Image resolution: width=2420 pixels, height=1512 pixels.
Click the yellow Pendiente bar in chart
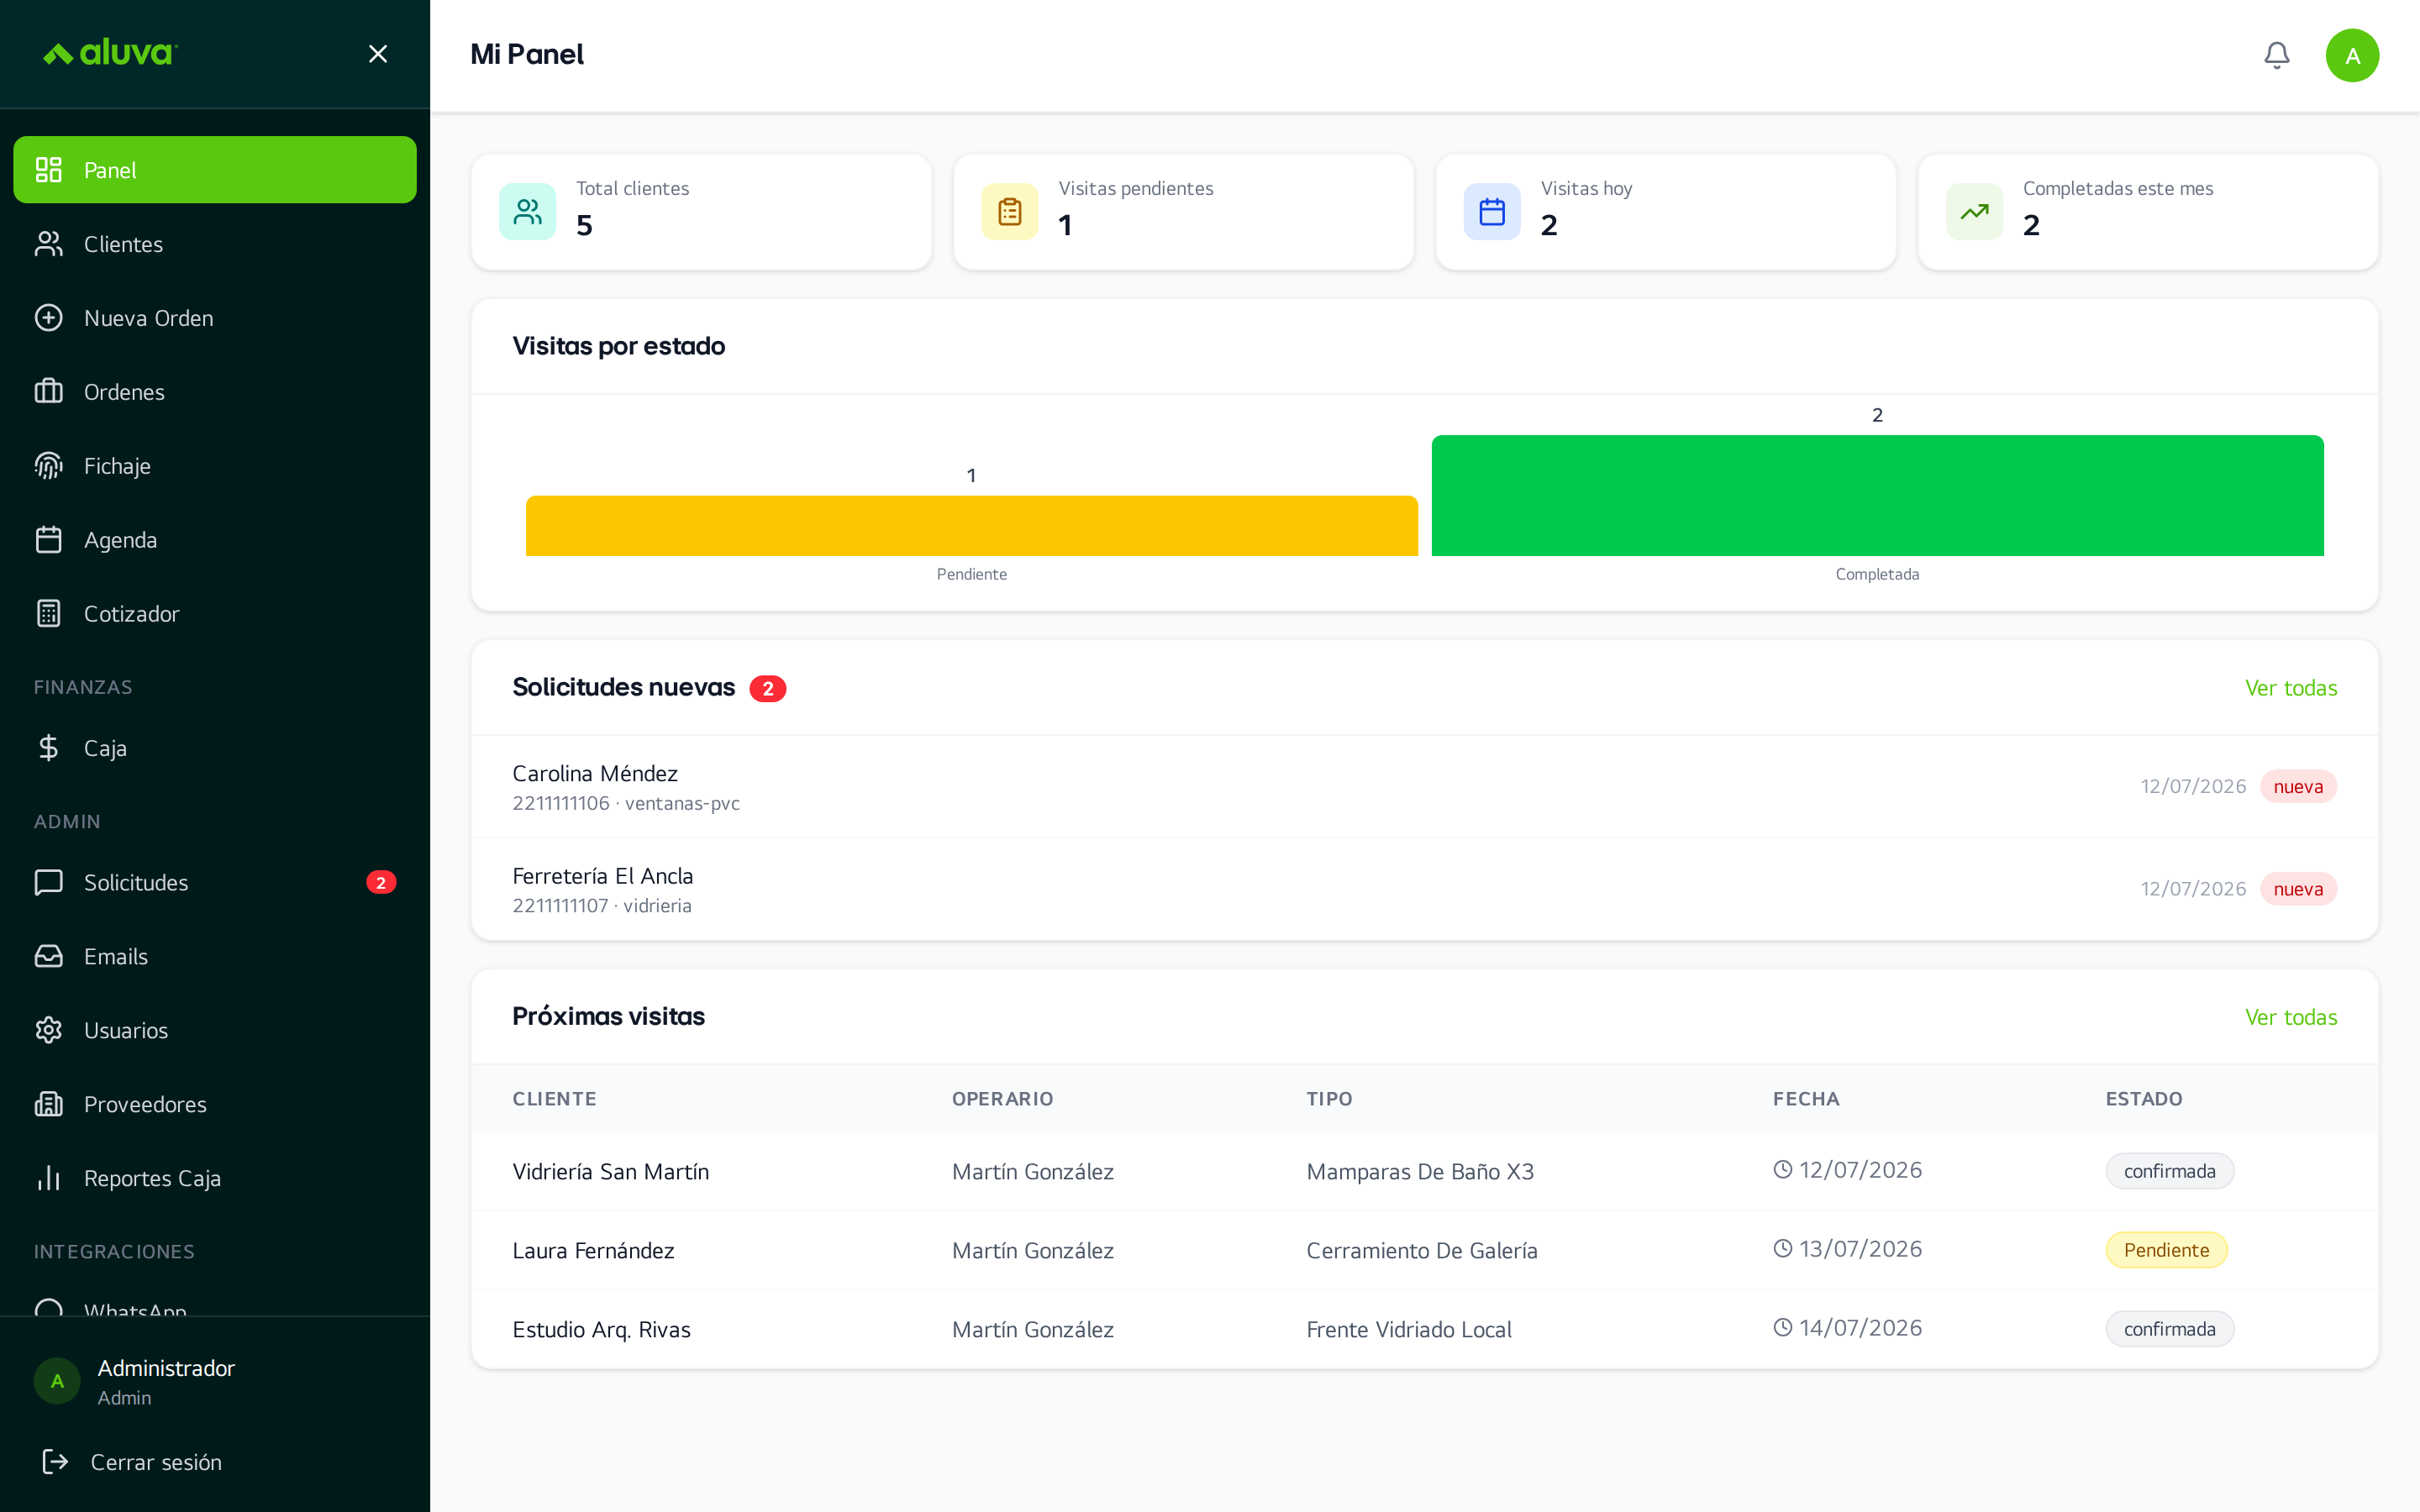click(x=972, y=526)
